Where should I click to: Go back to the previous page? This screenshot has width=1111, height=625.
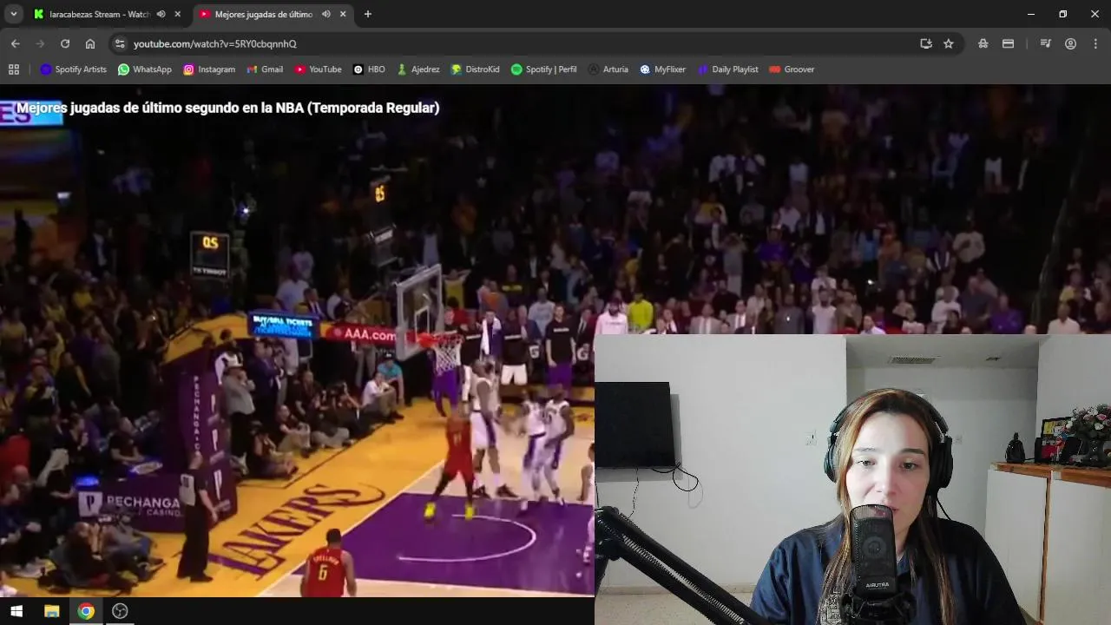tap(16, 43)
